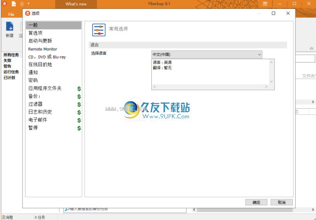Click 0 任务 status bar entry
The width and height of the screenshot is (316, 220).
(40, 217)
